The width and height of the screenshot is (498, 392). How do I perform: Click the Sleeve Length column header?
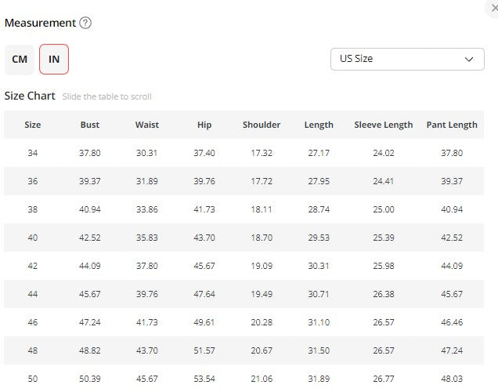(384, 125)
